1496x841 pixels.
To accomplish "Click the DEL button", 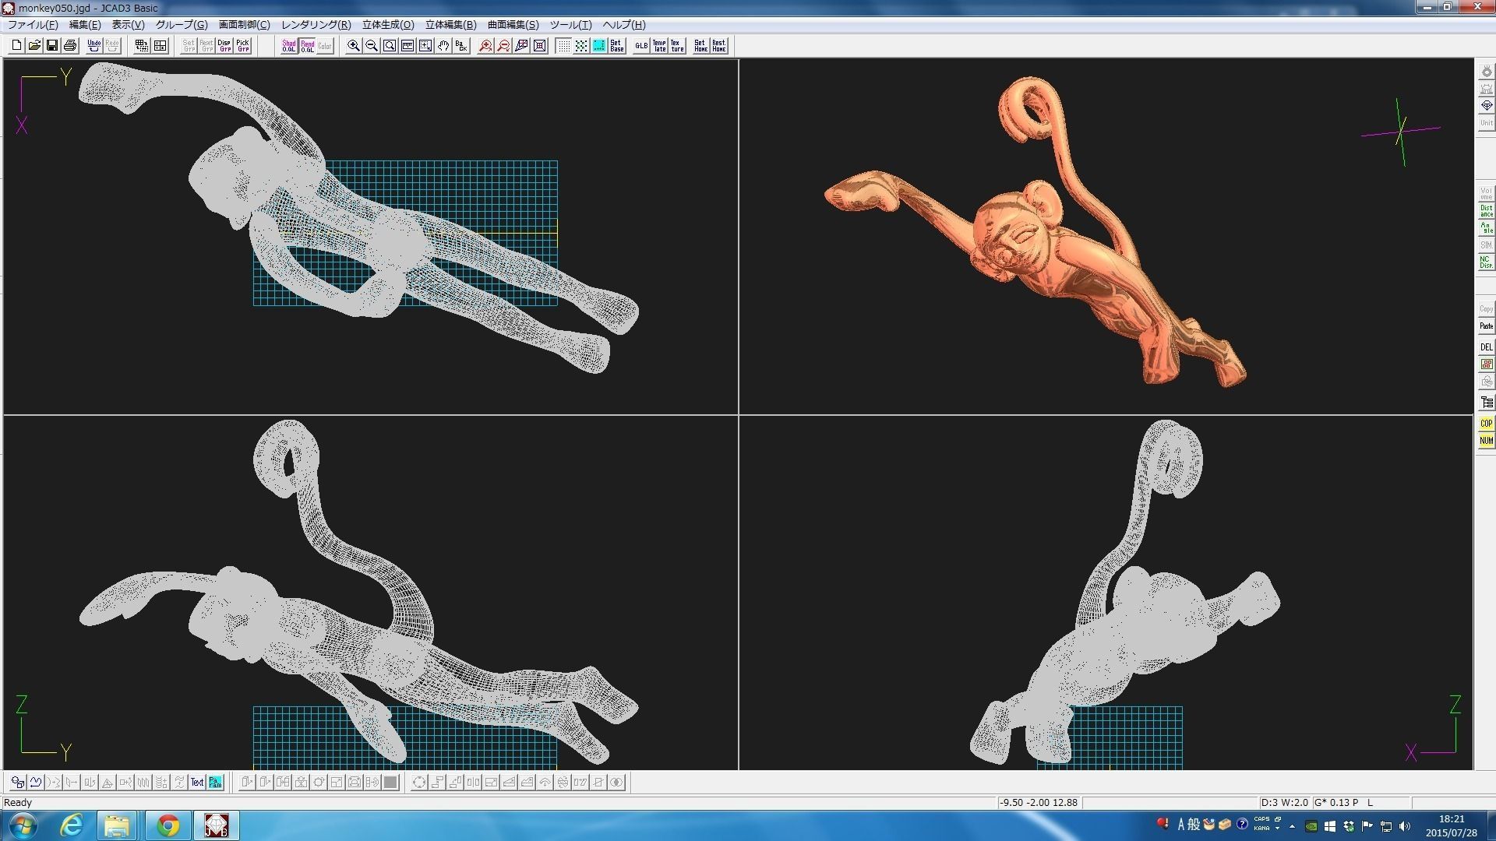I will pos(1486,347).
